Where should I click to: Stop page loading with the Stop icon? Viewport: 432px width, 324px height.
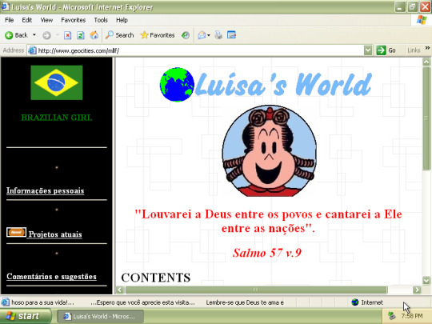coord(68,35)
